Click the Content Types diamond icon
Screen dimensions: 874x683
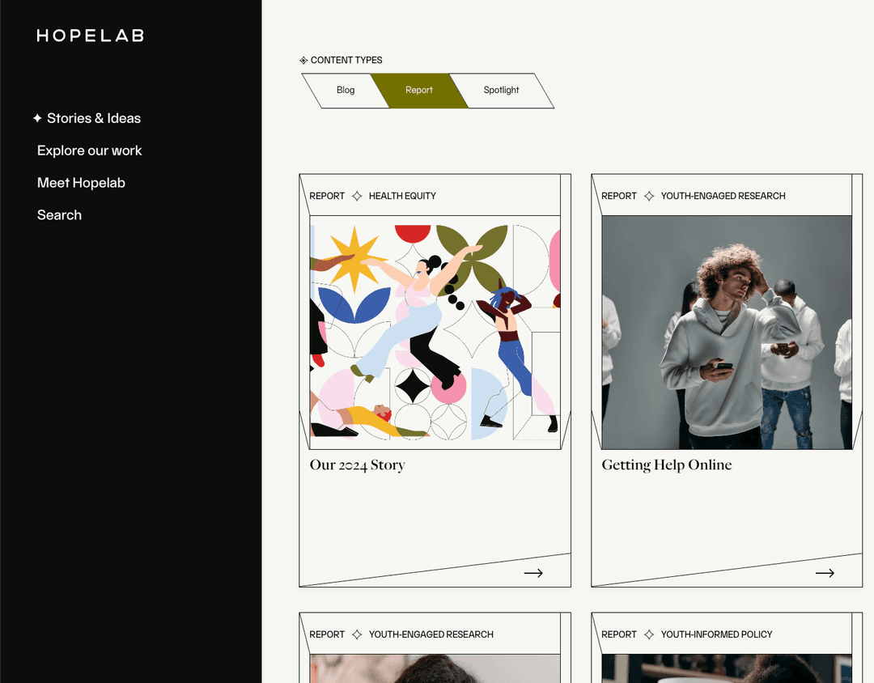pos(303,60)
